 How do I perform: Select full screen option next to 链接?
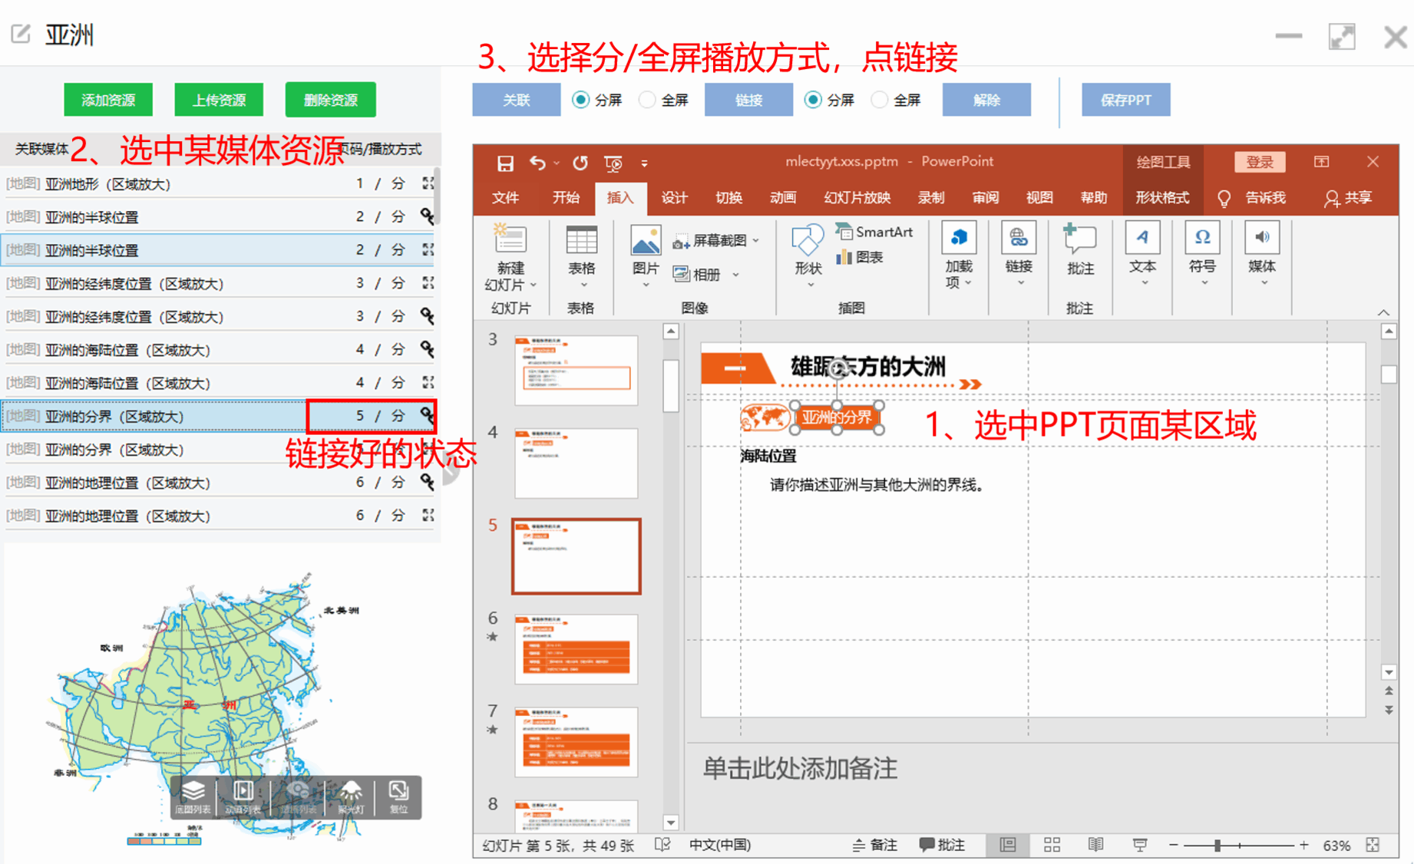(880, 101)
